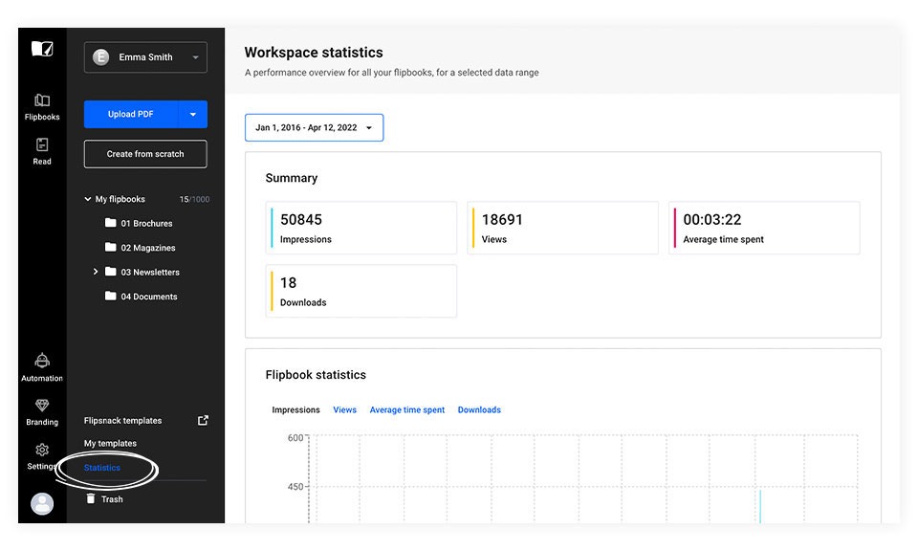Open the Emma Smith workspace dropdown arrow

[x=195, y=57]
